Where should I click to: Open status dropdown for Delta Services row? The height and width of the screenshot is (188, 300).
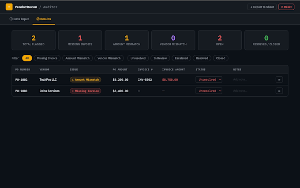(209, 91)
